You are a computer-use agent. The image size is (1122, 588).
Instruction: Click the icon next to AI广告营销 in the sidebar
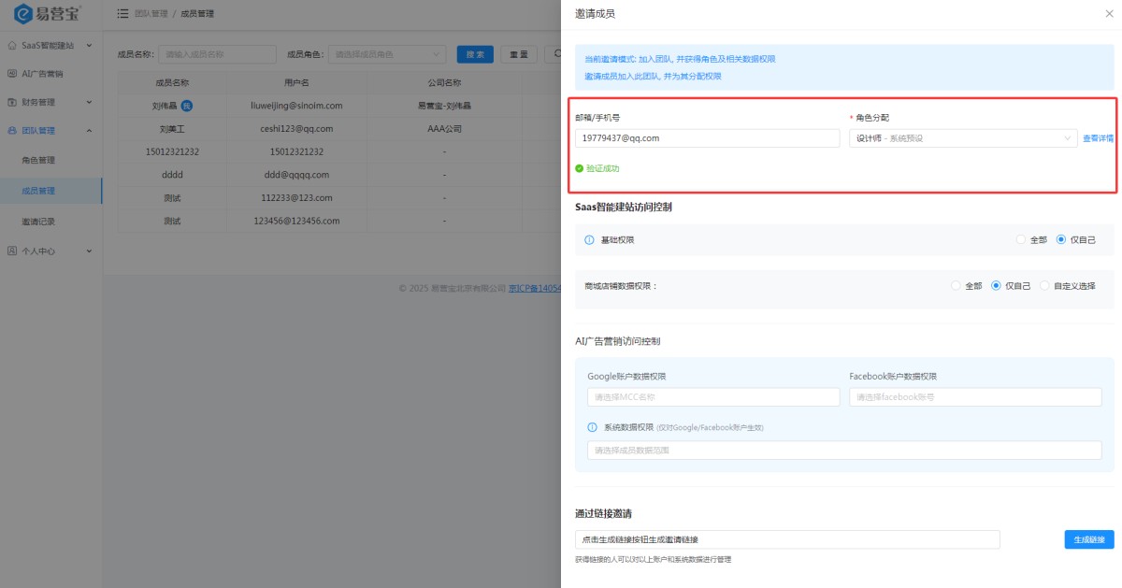tap(12, 73)
